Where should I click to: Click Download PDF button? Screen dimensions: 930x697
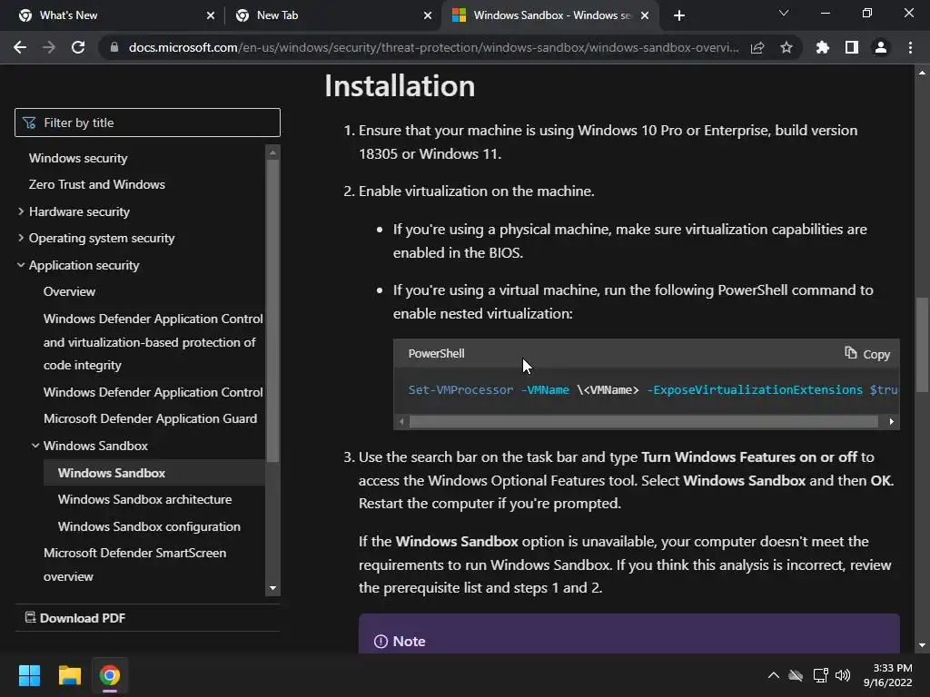tap(75, 617)
